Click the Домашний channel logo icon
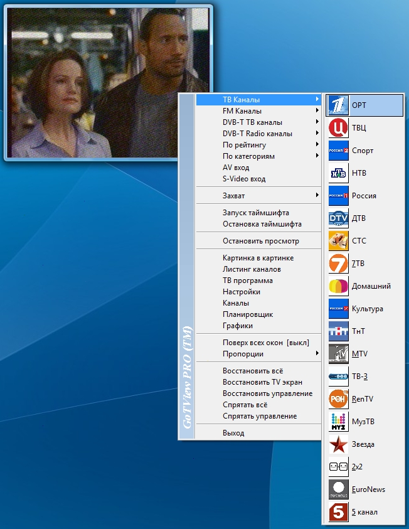This screenshot has height=529, width=409. [339, 286]
